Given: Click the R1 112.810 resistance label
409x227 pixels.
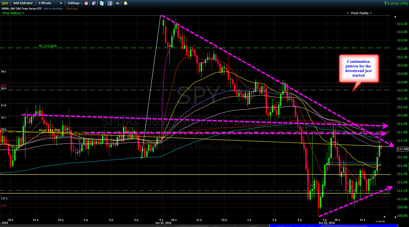Looking at the screenshot, I should [x=48, y=46].
